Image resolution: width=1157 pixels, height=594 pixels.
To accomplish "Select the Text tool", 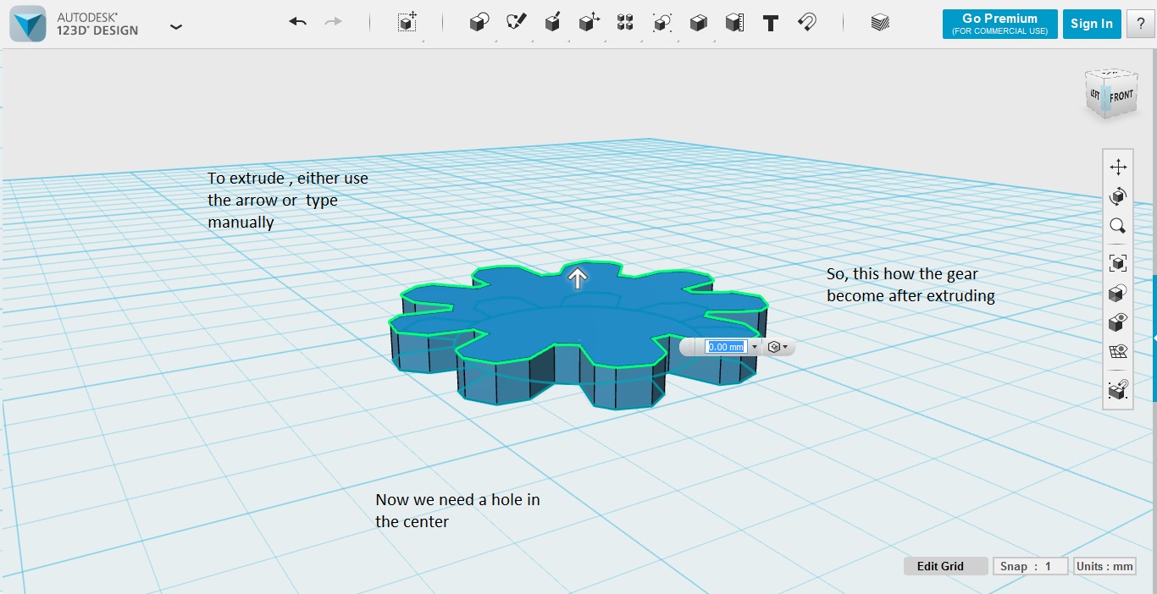I will coord(770,23).
